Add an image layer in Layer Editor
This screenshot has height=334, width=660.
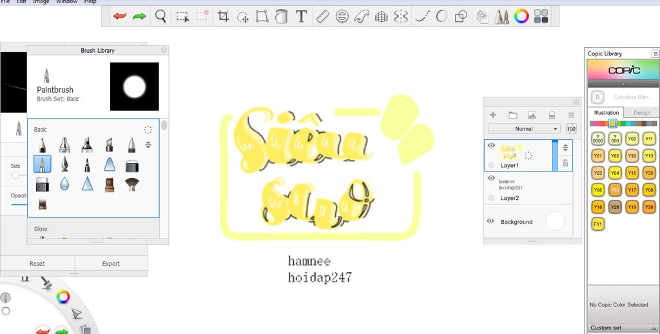point(532,115)
